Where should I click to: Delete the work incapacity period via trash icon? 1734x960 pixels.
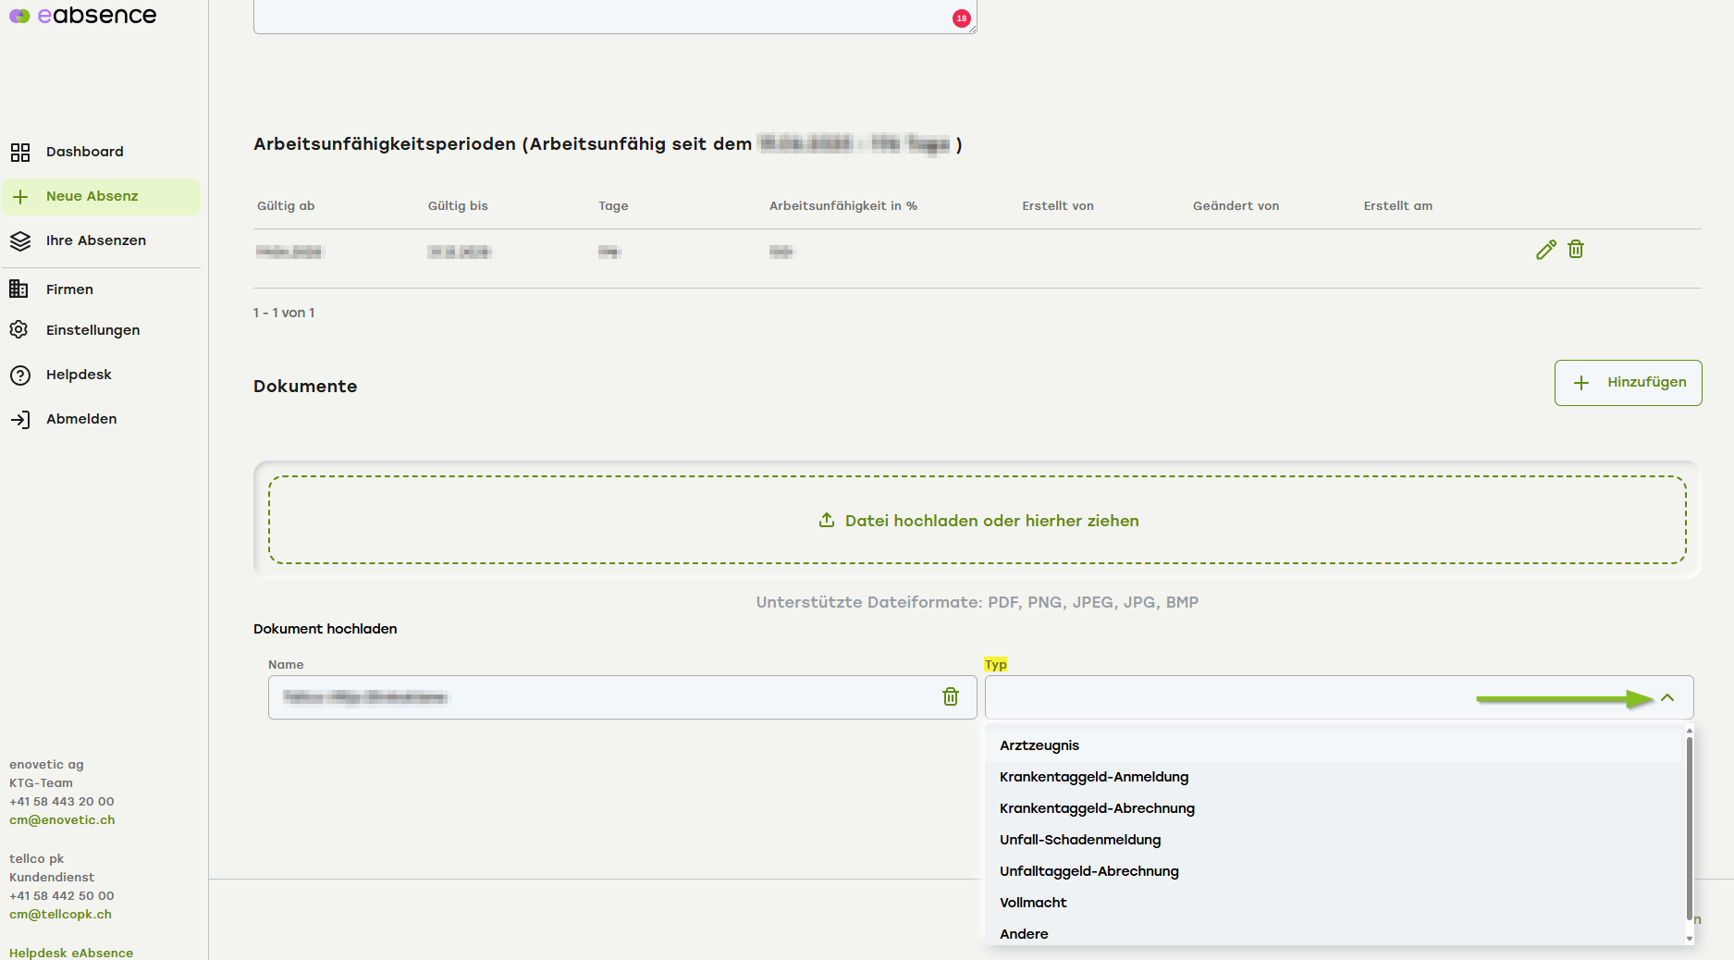click(1576, 250)
